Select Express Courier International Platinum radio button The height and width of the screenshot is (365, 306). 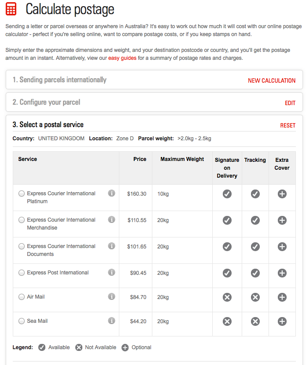pyautogui.click(x=22, y=193)
